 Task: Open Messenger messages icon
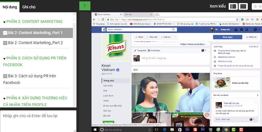click(x=241, y=30)
